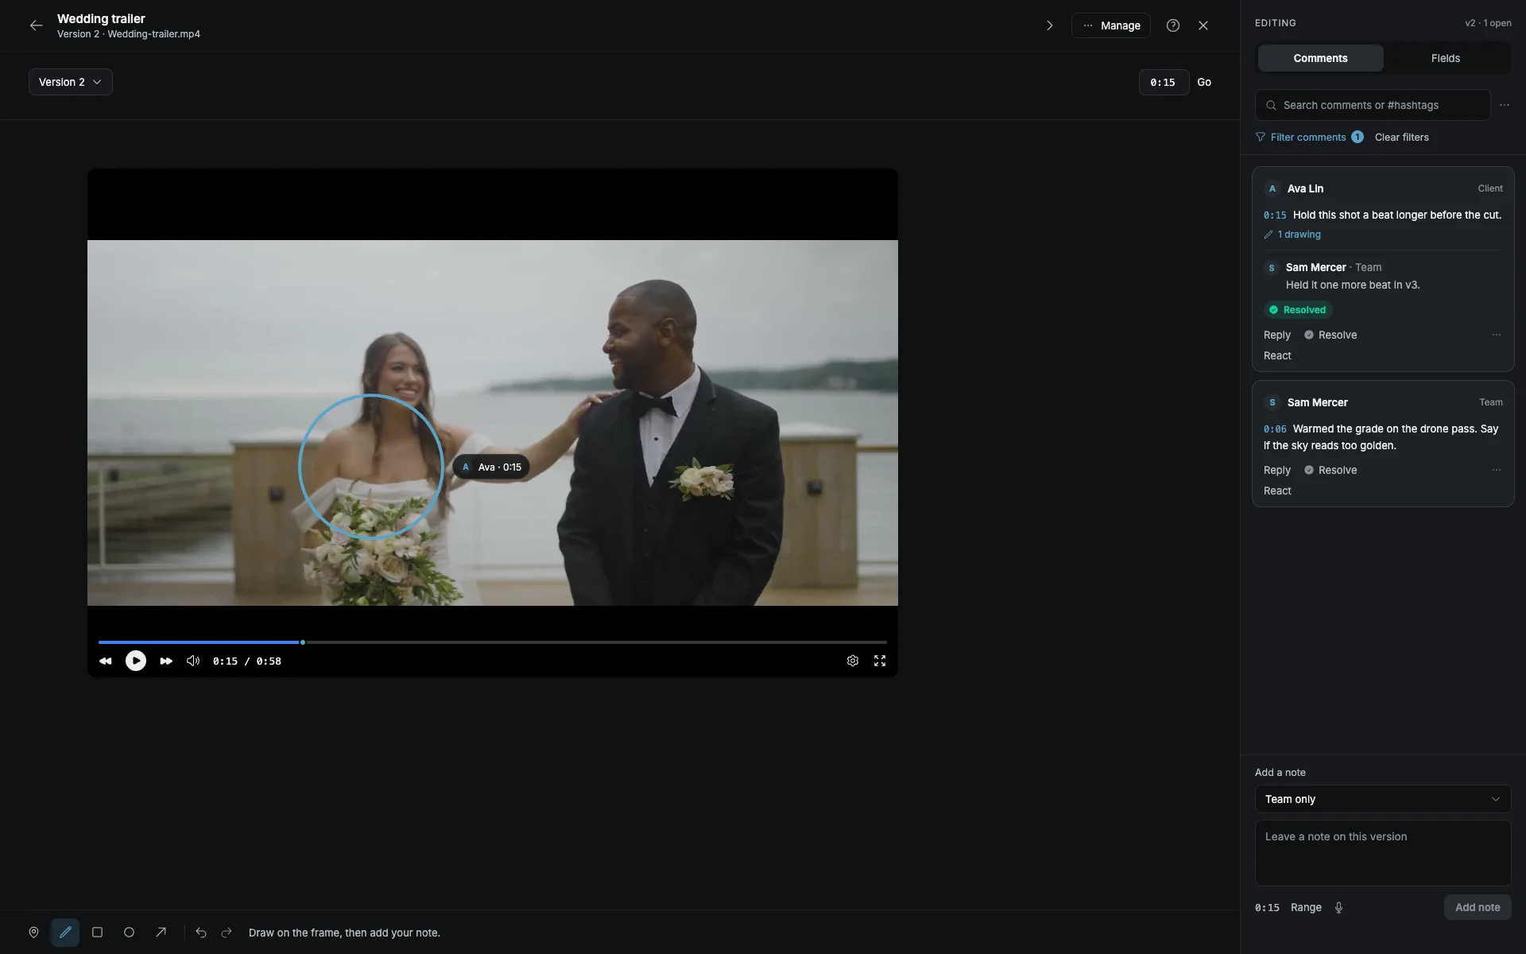Viewport: 1526px width, 954px height.
Task: Open the 1 drawing attachment link
Action: [1292, 235]
